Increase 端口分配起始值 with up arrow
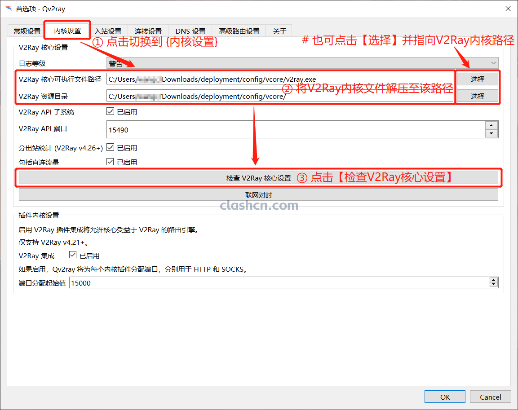The image size is (518, 410). coord(494,280)
